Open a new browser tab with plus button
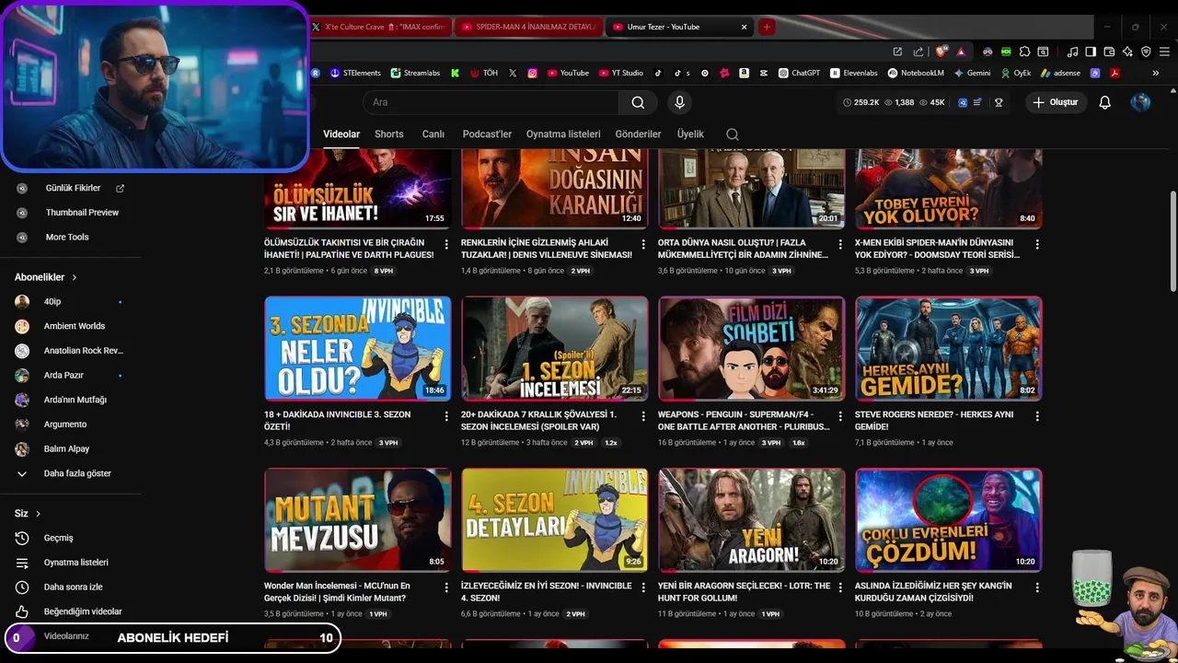Viewport: 1178px width, 663px height. click(767, 27)
